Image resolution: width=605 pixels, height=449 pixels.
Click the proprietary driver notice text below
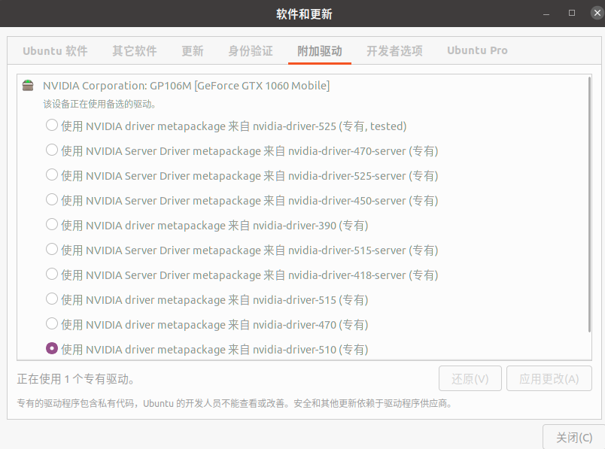[234, 403]
